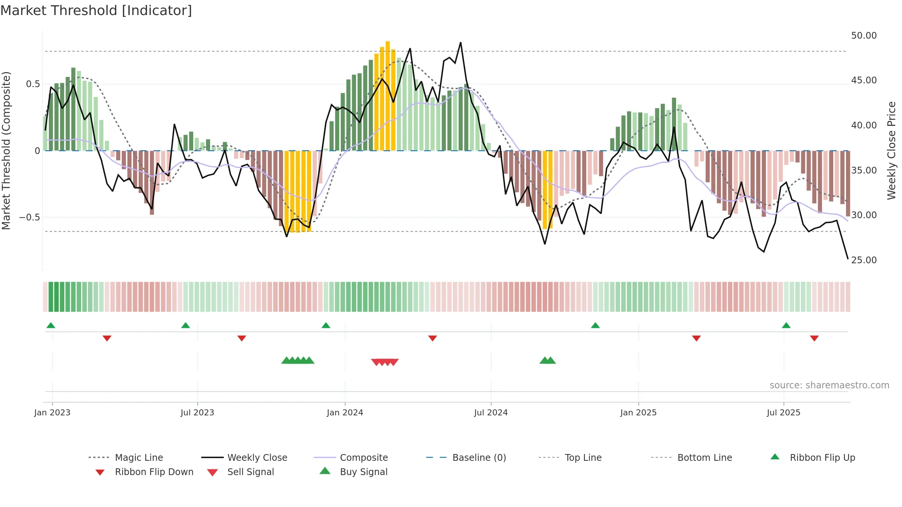Viewport: 902px width, 507px height.
Task: Click the yellow negative bars in late 2023
Action: click(x=298, y=192)
